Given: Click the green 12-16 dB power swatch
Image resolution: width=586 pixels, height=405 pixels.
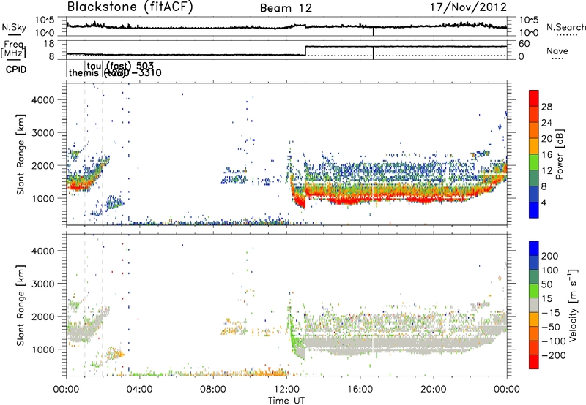Looking at the screenshot, I should point(534,162).
